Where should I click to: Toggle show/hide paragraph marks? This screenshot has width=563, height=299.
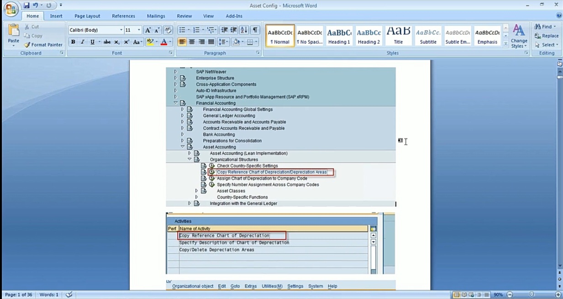click(255, 30)
